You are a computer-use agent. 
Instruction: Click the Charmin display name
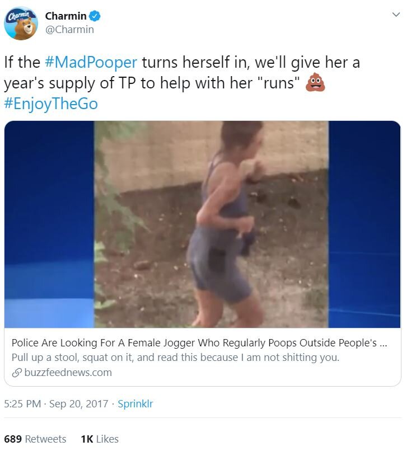point(66,16)
